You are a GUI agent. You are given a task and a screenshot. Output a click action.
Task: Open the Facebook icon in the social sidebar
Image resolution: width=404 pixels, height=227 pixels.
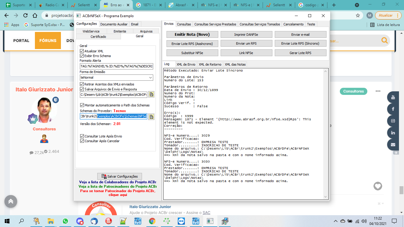(393, 109)
